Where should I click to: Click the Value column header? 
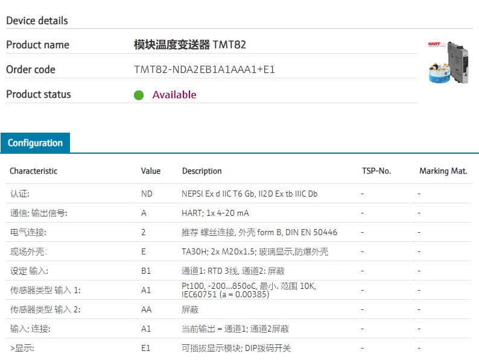151,171
